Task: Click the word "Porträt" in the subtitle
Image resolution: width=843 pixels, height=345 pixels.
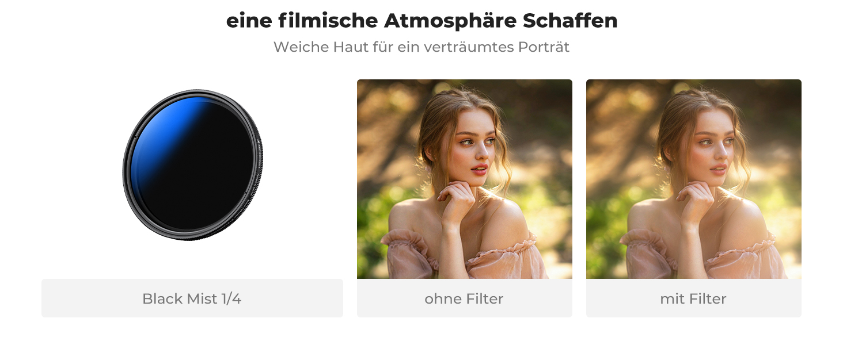Action: pos(544,47)
